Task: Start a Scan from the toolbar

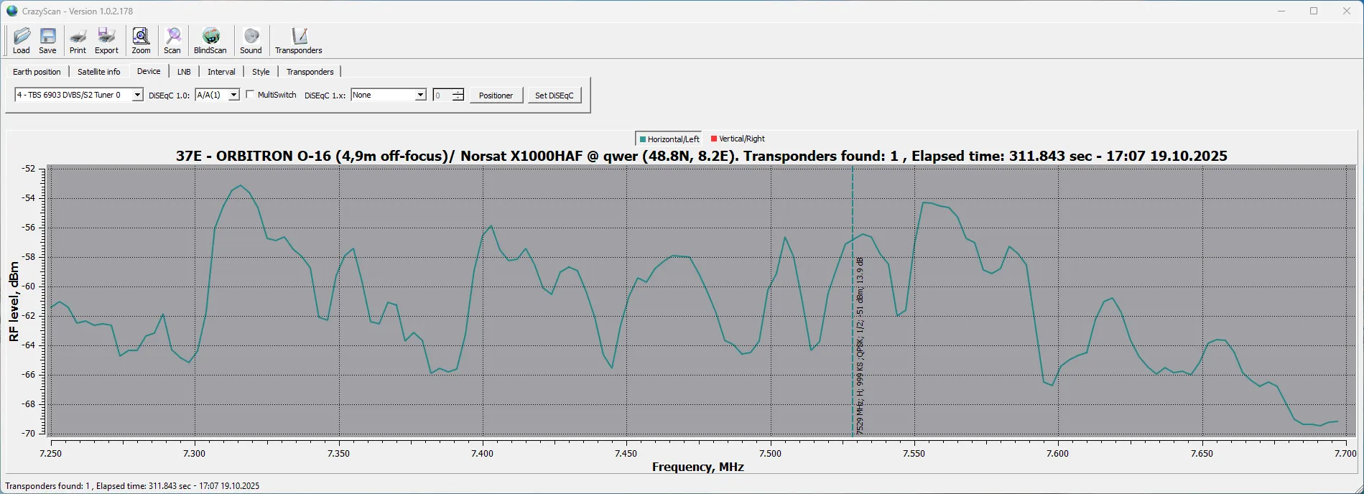Action: tap(172, 40)
